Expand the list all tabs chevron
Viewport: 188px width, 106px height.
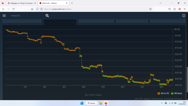pyautogui.click(x=160, y=3)
